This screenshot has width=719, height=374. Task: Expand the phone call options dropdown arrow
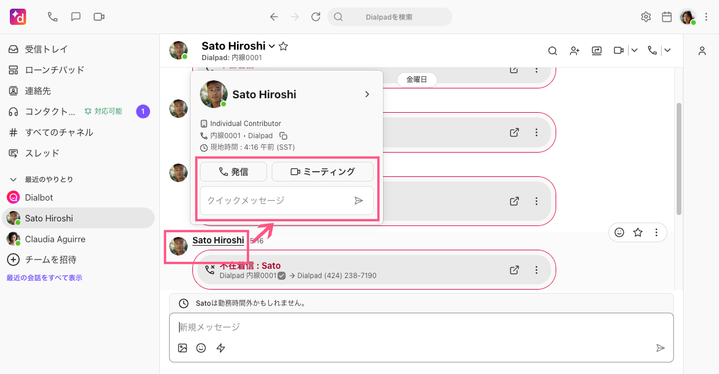[x=667, y=51]
